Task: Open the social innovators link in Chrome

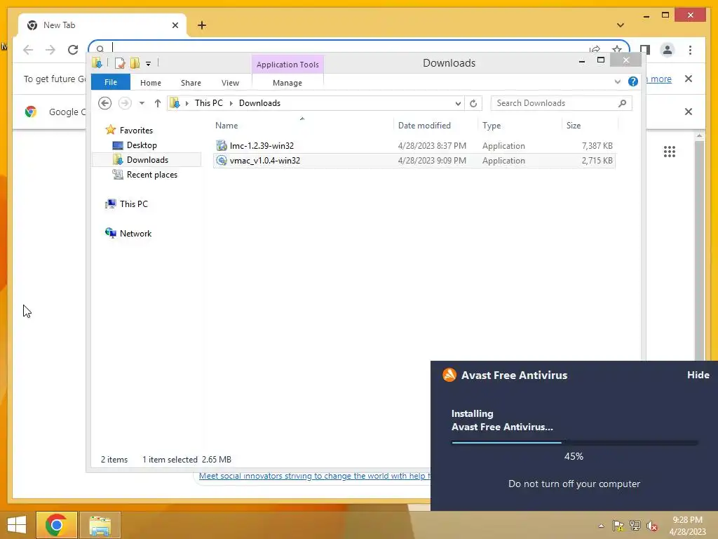Action: click(314, 476)
